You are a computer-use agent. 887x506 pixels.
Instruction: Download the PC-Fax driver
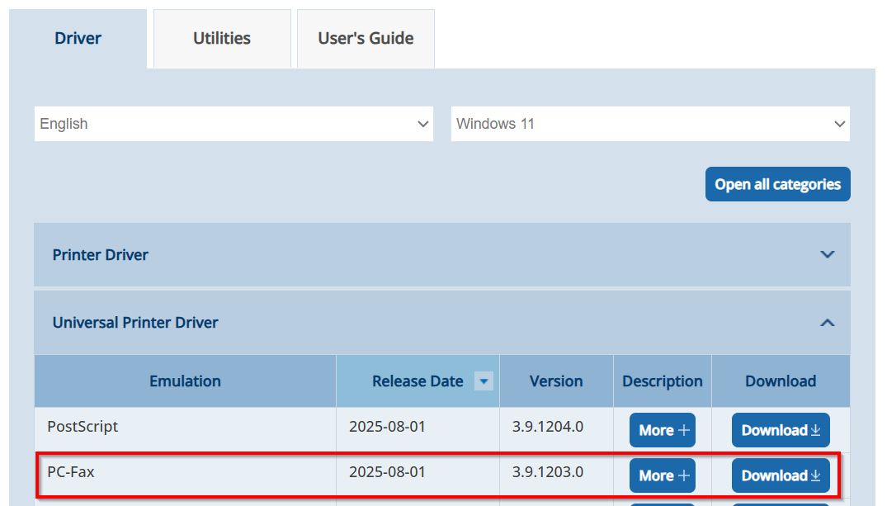point(781,475)
